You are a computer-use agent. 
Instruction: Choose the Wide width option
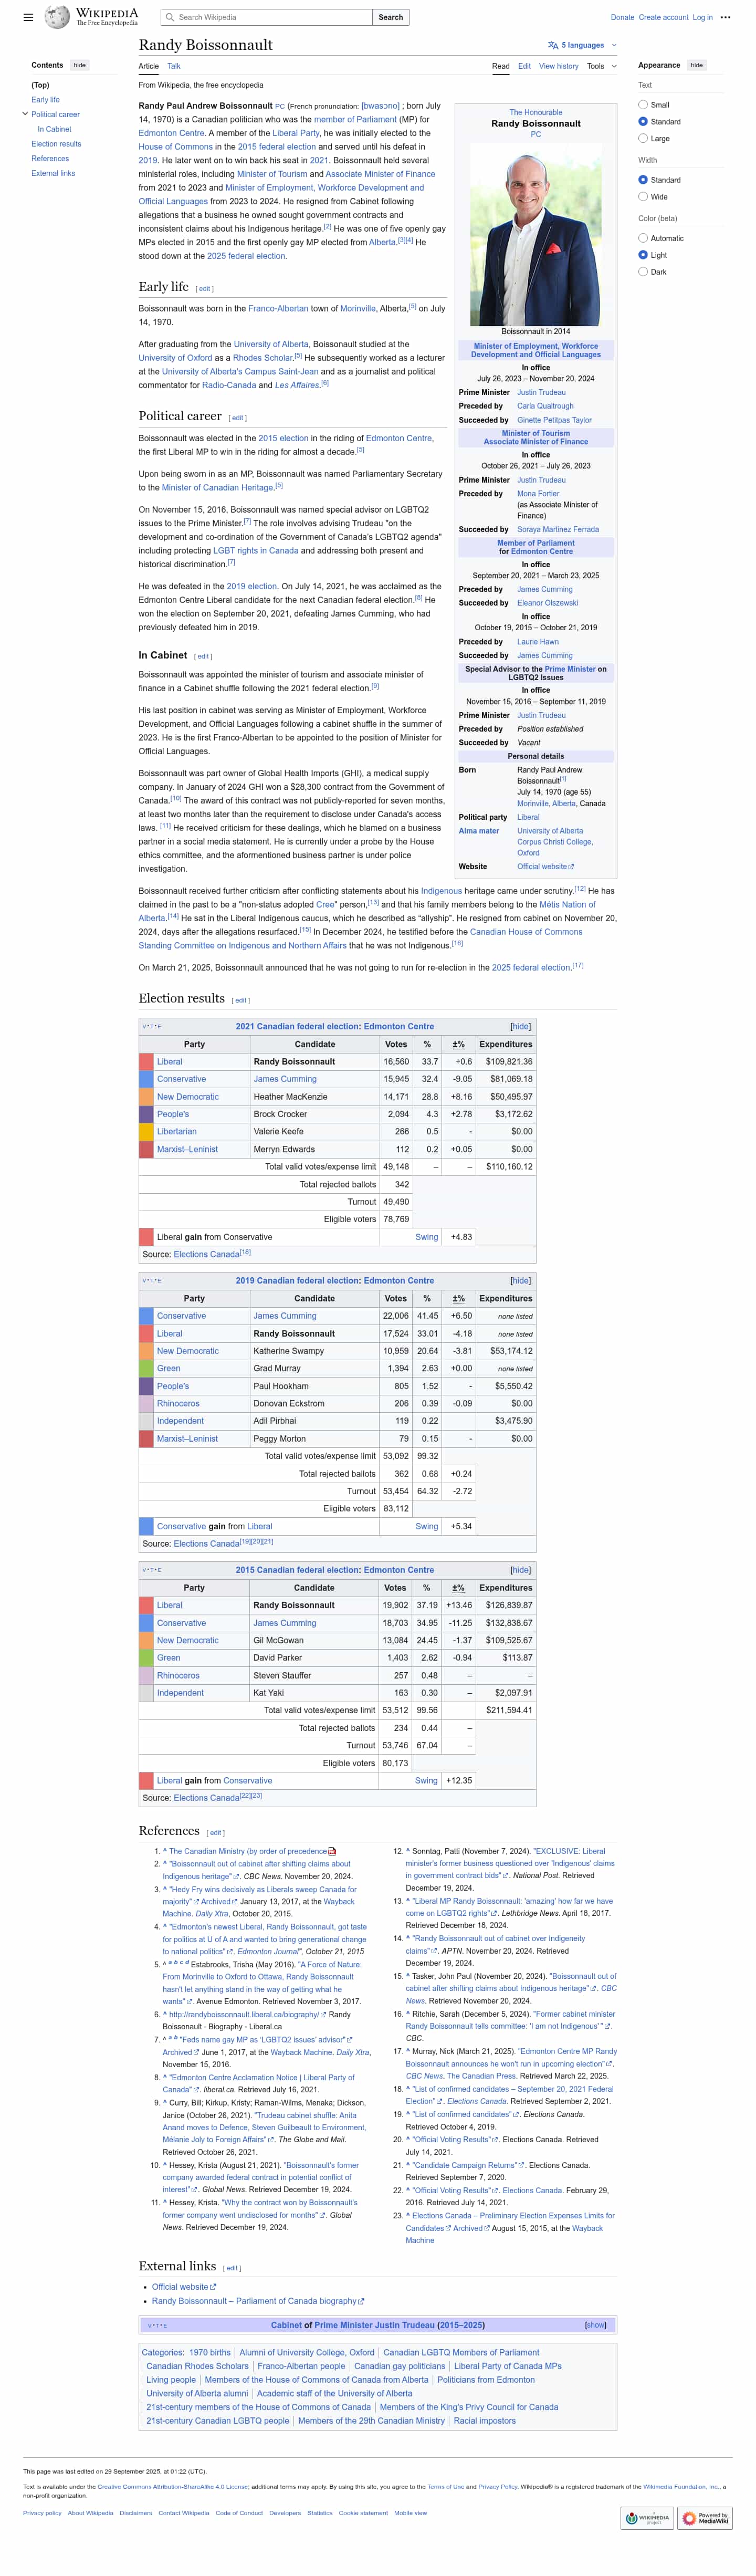coord(643,197)
